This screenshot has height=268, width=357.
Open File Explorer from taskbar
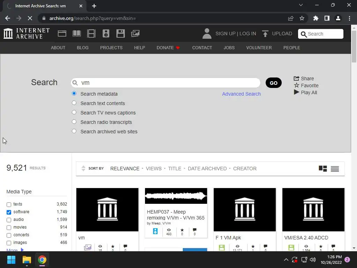[x=26, y=260]
